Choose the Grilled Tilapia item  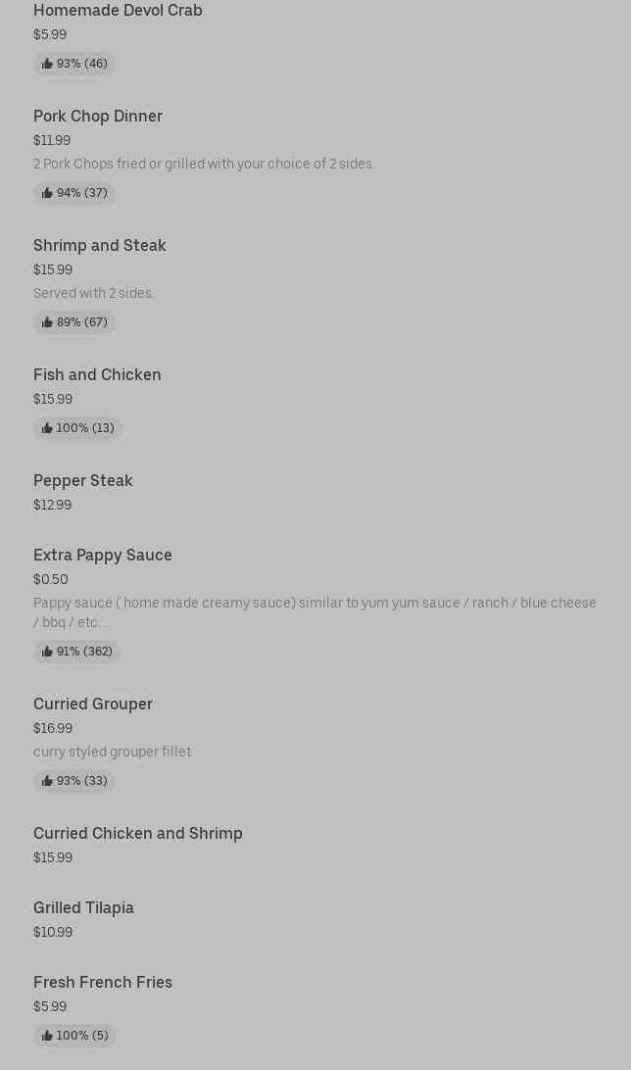pyautogui.click(x=83, y=907)
